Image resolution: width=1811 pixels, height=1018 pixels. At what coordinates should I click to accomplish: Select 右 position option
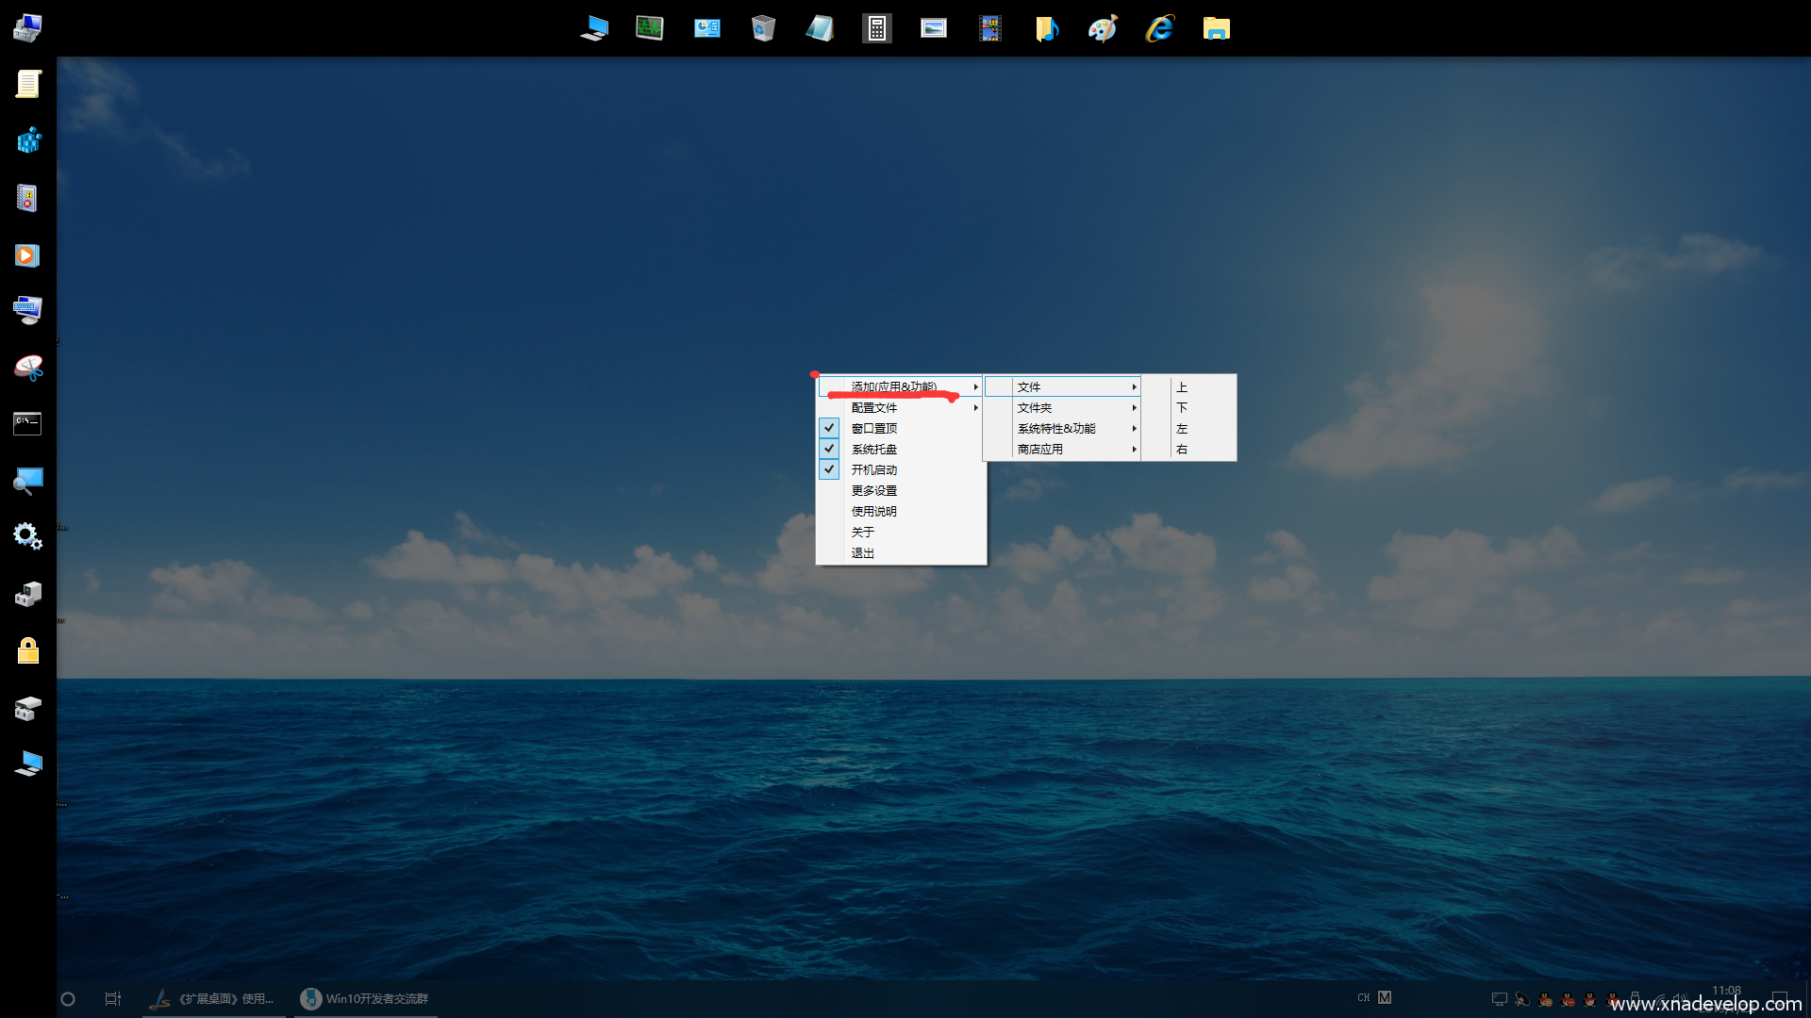pos(1182,450)
